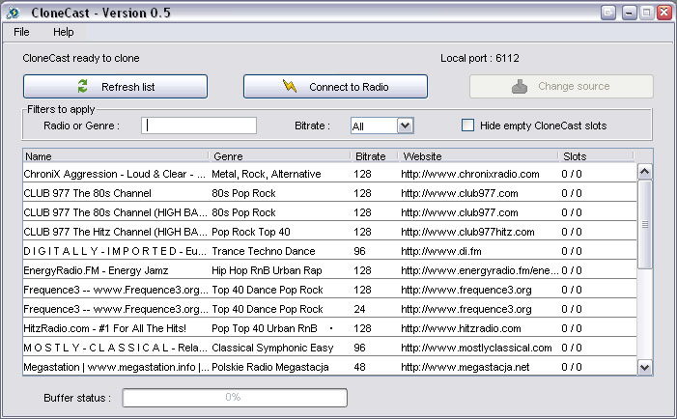
Task: Click website http://www.hitzradio.com
Action: tap(461, 328)
